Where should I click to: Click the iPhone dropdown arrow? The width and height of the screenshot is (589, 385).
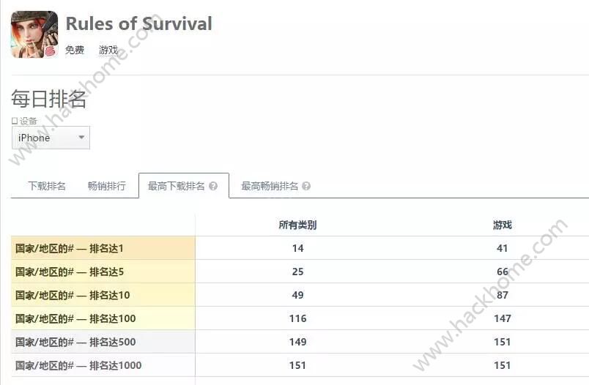coord(81,138)
